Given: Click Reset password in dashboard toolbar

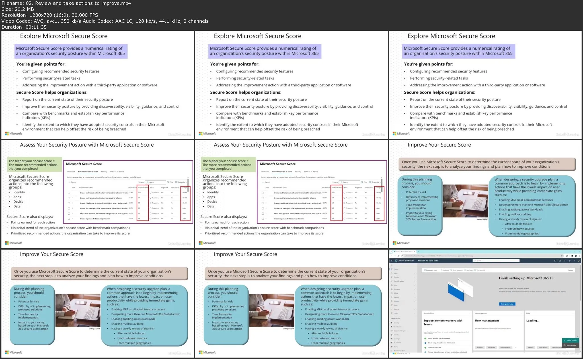Looking at the screenshot, I should (456, 270).
